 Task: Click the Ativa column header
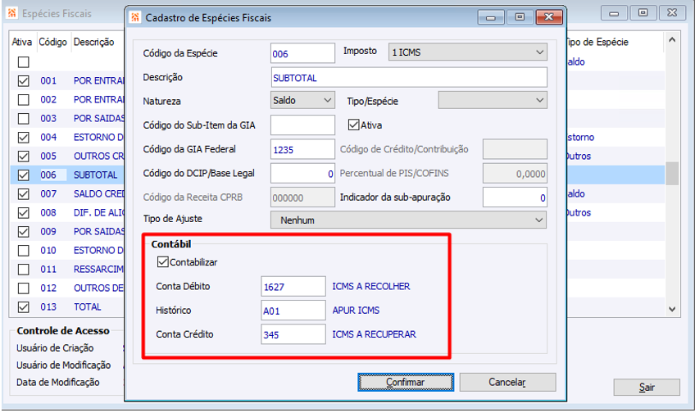(x=22, y=42)
